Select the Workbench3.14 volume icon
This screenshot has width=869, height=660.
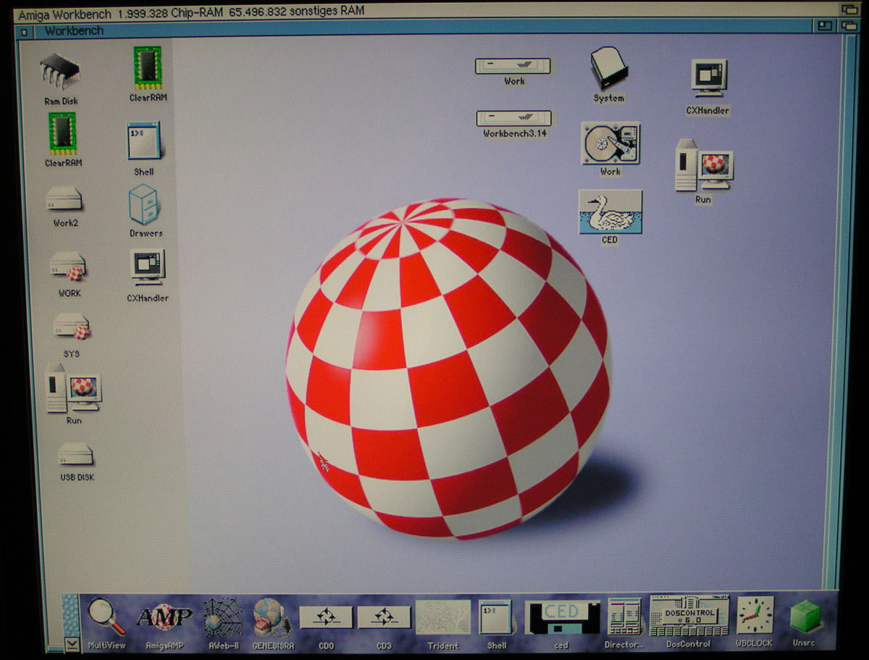point(514,118)
